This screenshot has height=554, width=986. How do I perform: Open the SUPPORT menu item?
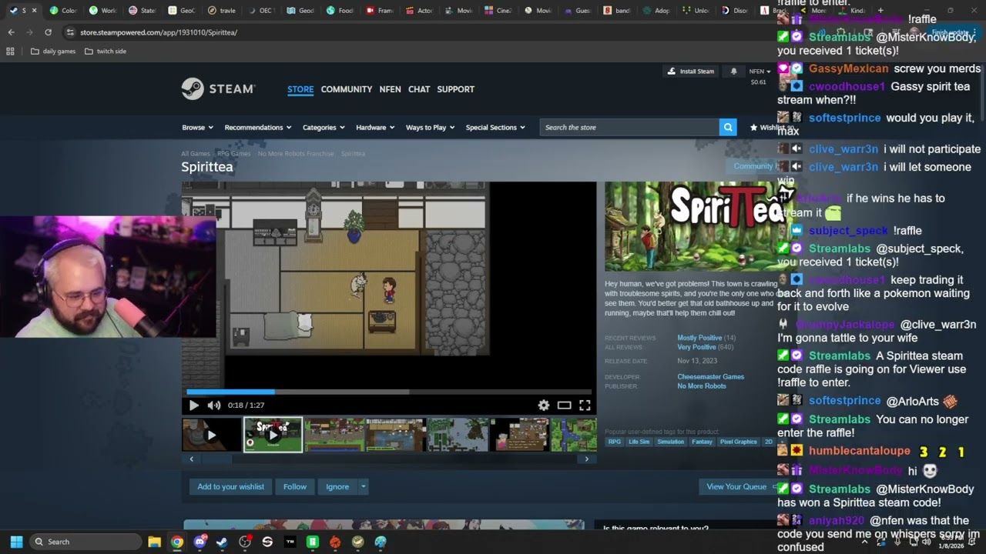click(x=456, y=89)
